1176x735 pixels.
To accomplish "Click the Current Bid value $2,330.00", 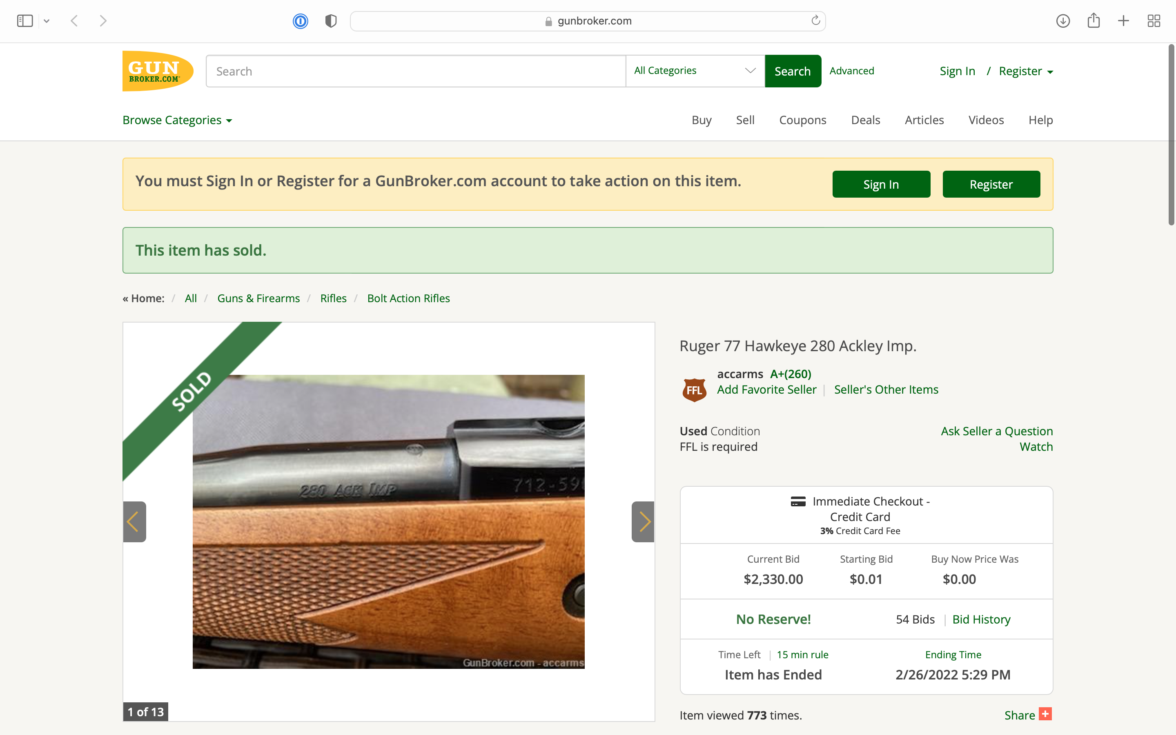I will click(773, 579).
